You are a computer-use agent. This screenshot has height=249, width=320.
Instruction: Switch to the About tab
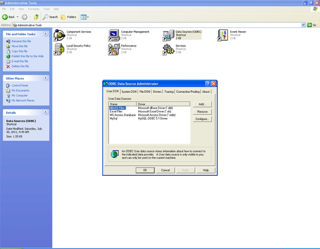point(206,92)
